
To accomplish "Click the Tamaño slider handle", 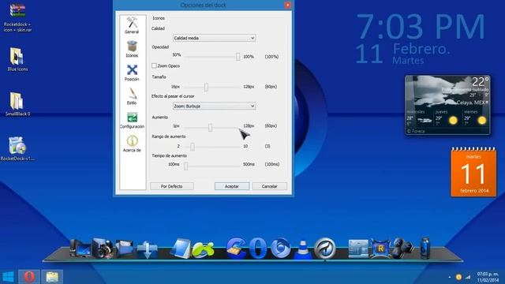I will [x=206, y=87].
